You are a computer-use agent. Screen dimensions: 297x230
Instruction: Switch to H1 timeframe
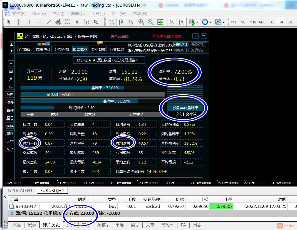coord(272,22)
